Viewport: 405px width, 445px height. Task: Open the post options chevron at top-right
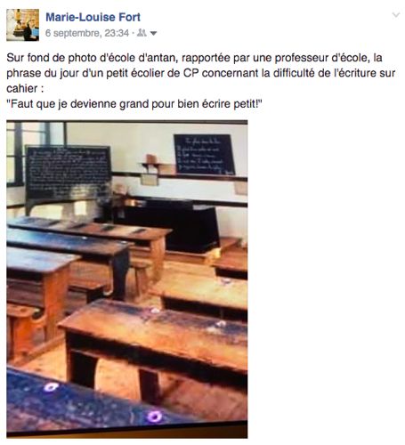click(396, 15)
